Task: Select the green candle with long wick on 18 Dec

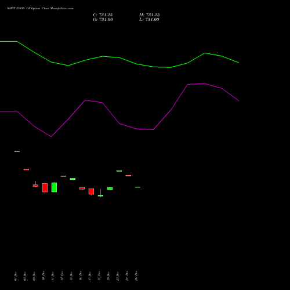Action: tap(100, 195)
